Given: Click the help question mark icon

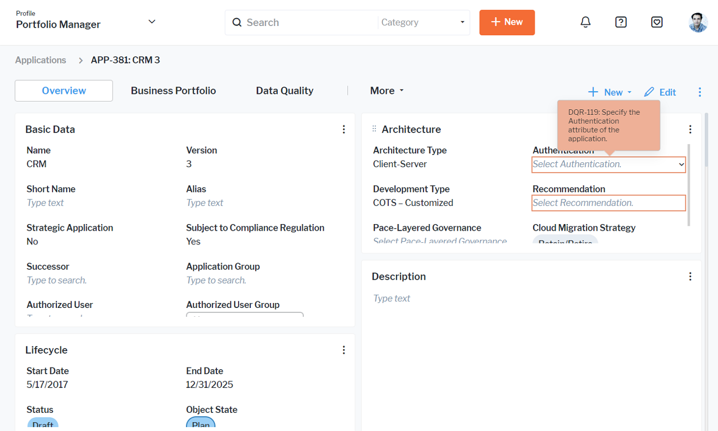Looking at the screenshot, I should click(621, 22).
